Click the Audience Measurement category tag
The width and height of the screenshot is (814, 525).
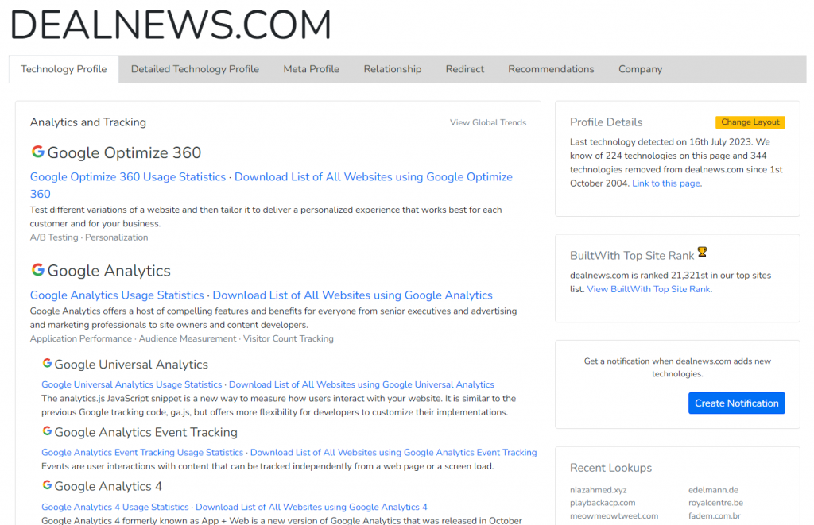click(x=188, y=338)
